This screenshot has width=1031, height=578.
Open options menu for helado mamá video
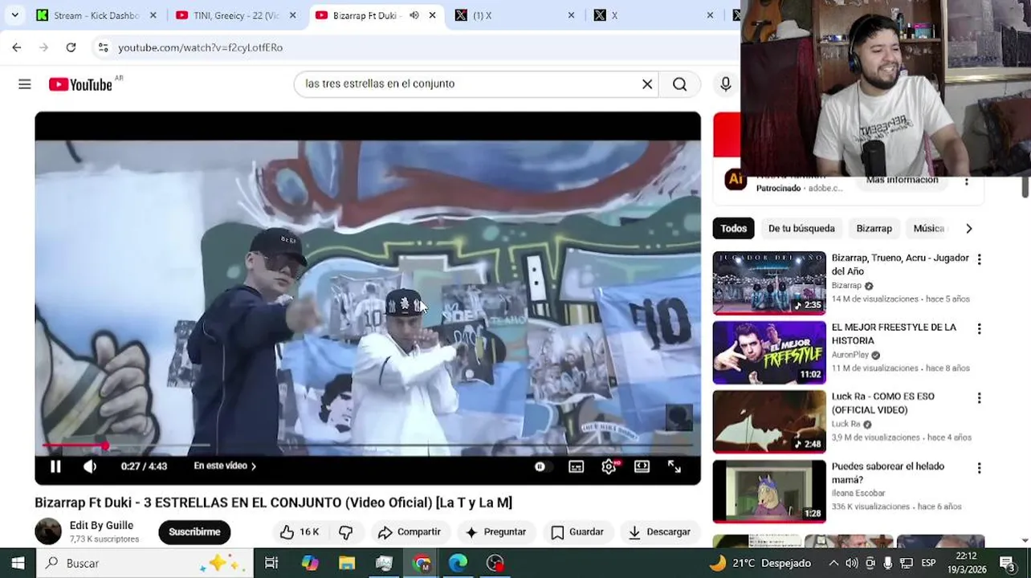click(x=979, y=467)
